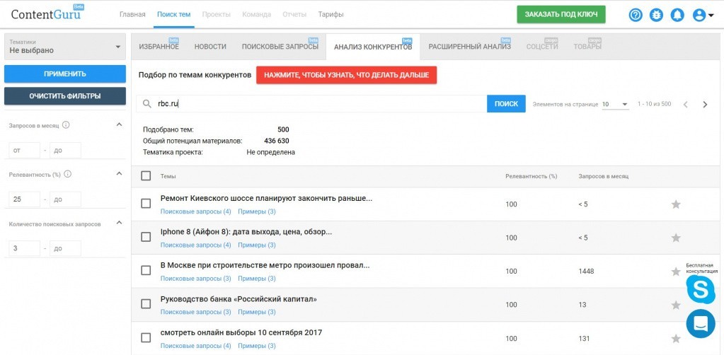The image size is (724, 355).
Task: Open the Тематики dropdown
Action: (64, 47)
